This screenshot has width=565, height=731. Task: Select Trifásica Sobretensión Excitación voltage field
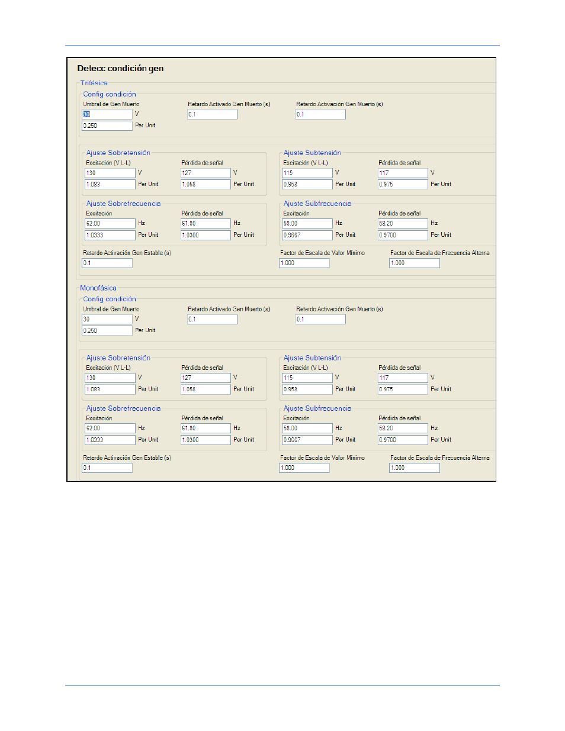tap(110, 173)
